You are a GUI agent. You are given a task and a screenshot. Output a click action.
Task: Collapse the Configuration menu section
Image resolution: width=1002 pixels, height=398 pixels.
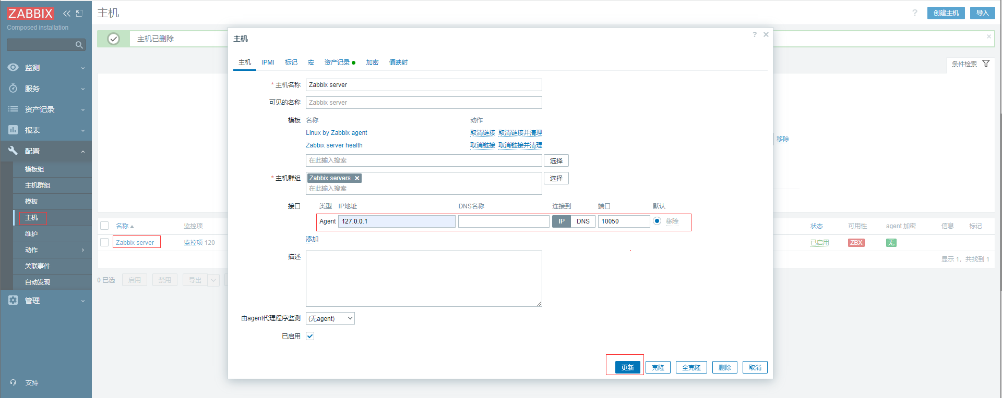(83, 151)
